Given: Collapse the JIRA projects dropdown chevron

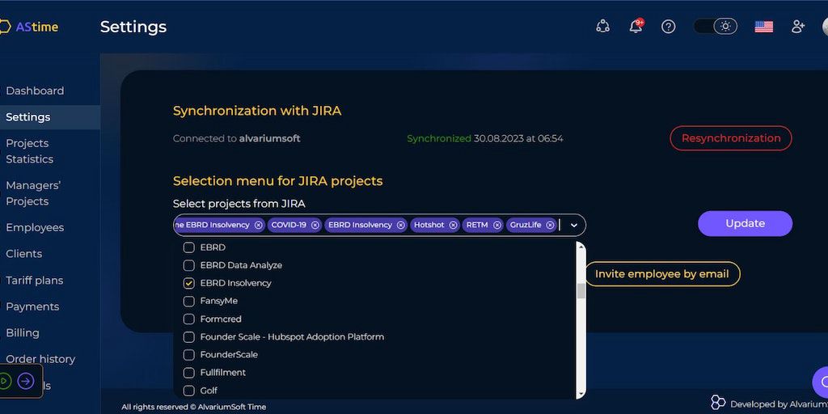Looking at the screenshot, I should pos(574,226).
